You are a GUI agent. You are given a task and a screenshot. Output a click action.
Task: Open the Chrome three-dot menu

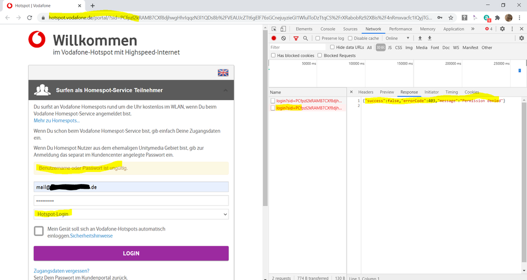(x=519, y=18)
